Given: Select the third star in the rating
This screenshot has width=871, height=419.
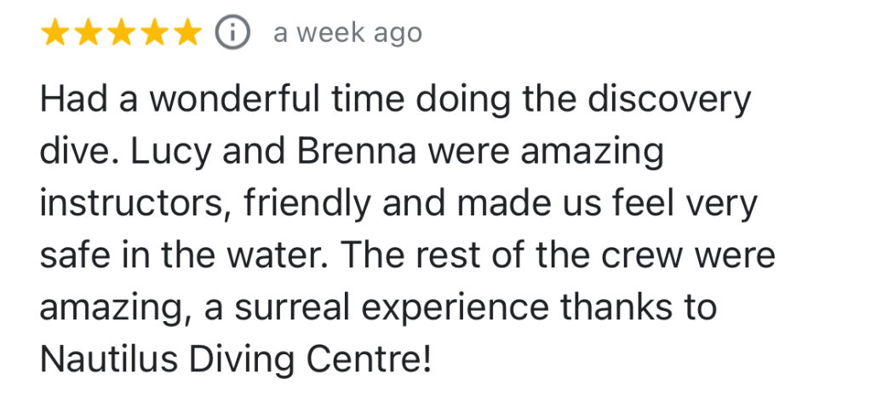Looking at the screenshot, I should click(x=120, y=33).
